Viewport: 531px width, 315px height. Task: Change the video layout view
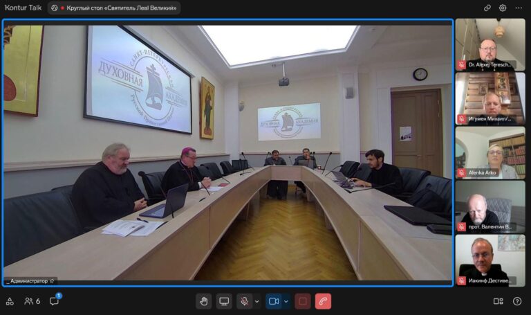click(498, 301)
